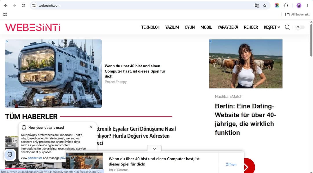313x173 pixels.
Task: Click the walking space station ad image
Action: 53,74
